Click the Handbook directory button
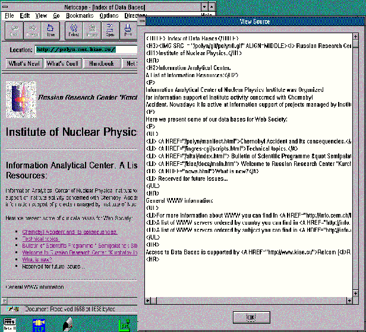This screenshot has height=332, width=366. (x=102, y=63)
